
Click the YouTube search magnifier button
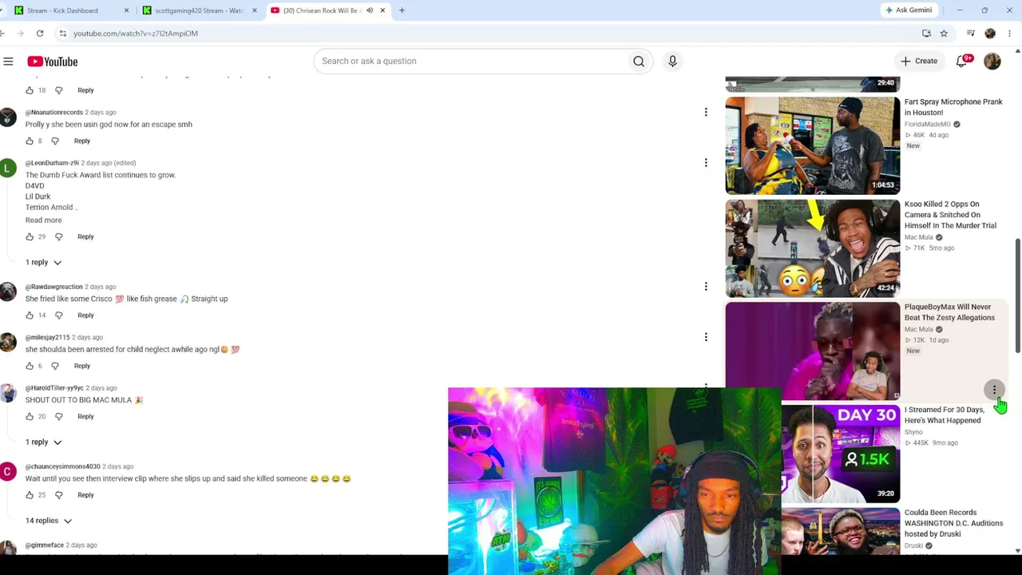point(639,61)
